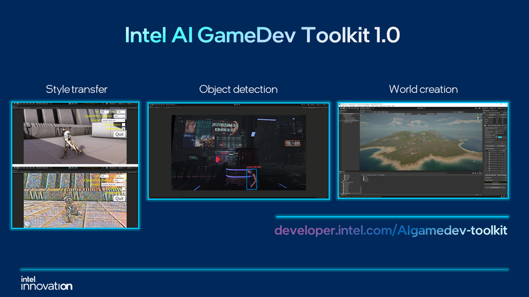This screenshot has width=529, height=297.
Task: Toggle Use Async checkbox in upper style view
Action: pos(123,125)
